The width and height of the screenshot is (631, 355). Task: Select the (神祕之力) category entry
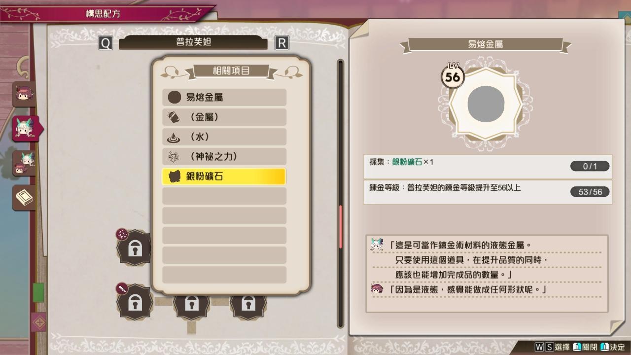pos(224,156)
